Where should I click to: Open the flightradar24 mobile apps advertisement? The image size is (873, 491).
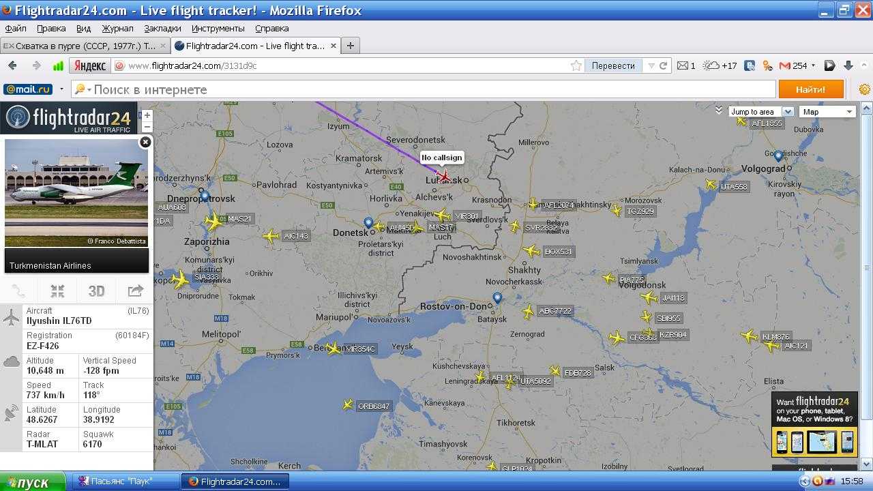[x=814, y=424]
